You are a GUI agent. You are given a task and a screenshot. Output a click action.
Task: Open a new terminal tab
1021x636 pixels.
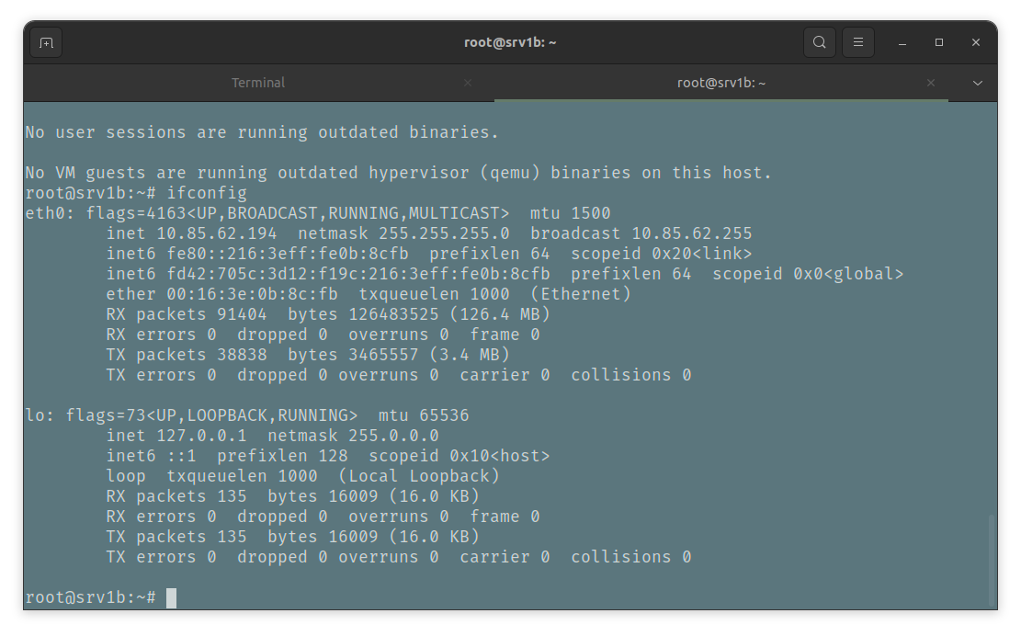46,42
